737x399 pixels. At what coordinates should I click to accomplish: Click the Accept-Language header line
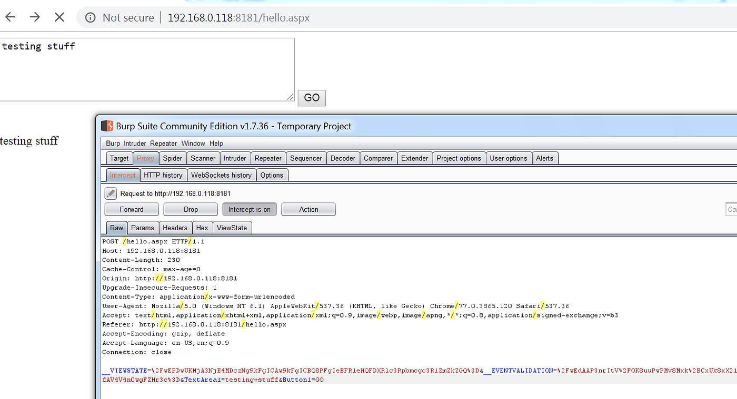pos(165,343)
